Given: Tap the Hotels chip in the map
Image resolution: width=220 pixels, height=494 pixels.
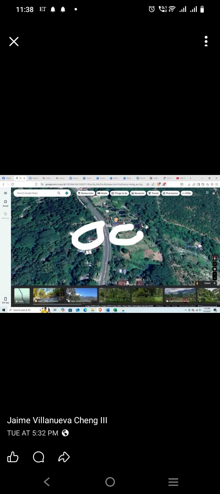Looking at the screenshot, I should (x=102, y=193).
